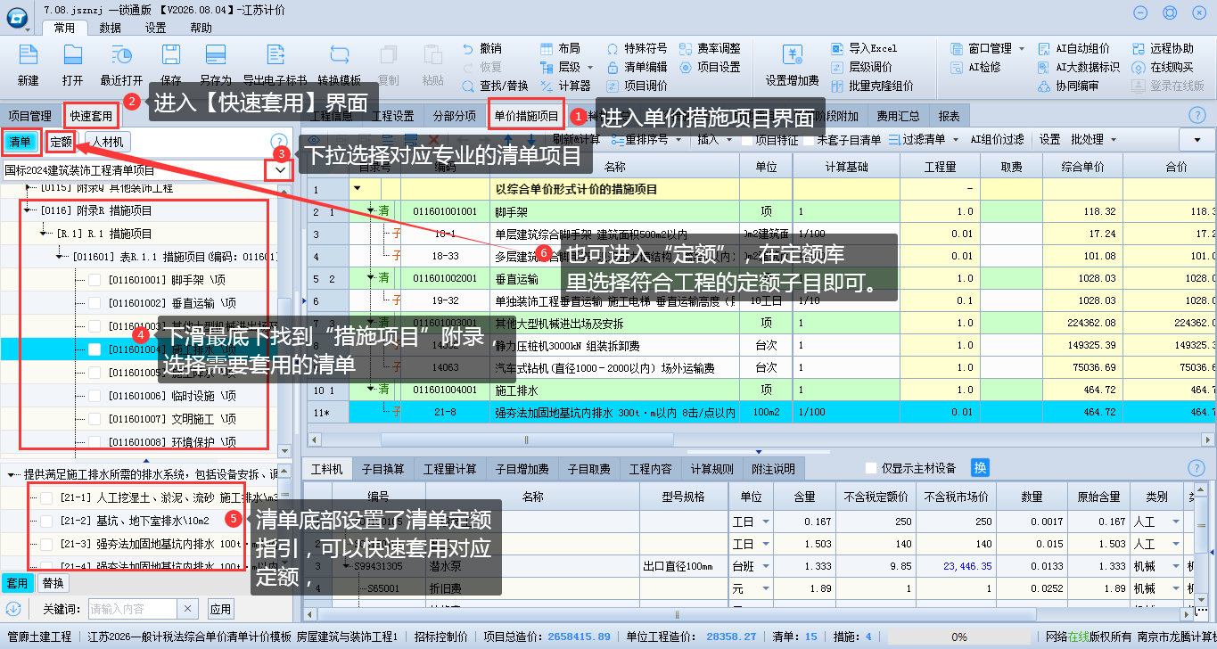Click AI组价过滤 in the toolbar
1217x649 pixels.
click(x=997, y=140)
